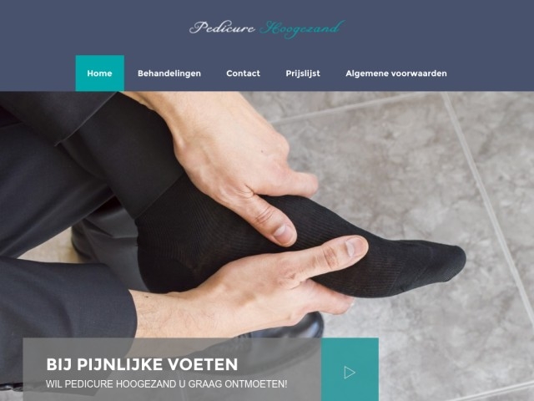Go to the Behandelingen page

[x=169, y=74]
